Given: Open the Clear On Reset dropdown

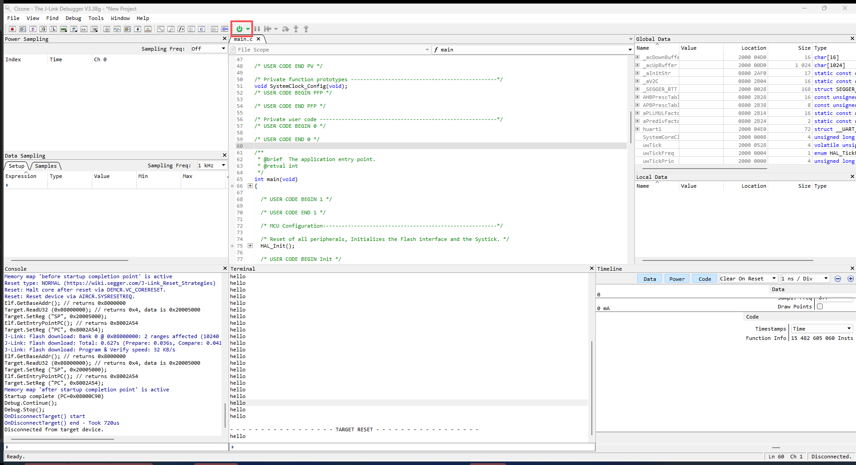Looking at the screenshot, I should pos(748,279).
